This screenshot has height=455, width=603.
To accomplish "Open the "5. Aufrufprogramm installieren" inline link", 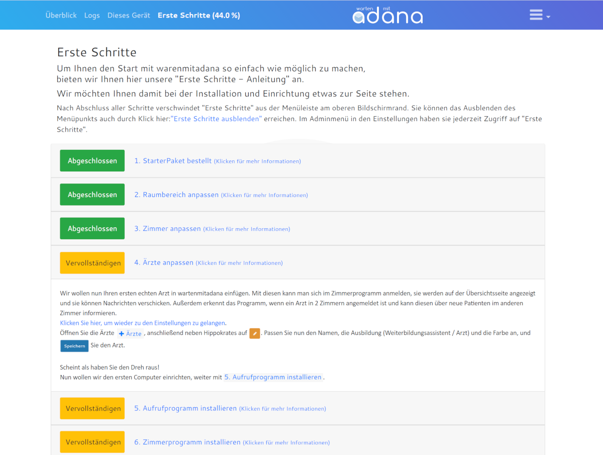I will click(x=273, y=377).
